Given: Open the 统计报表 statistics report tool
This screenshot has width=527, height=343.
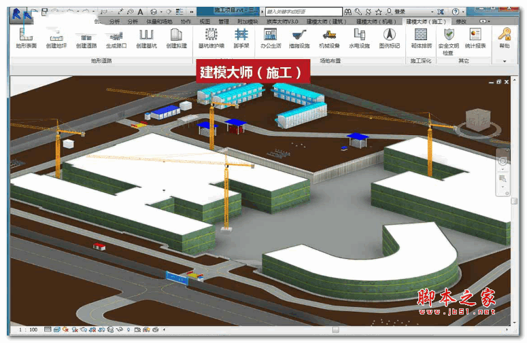Looking at the screenshot, I should [475, 39].
